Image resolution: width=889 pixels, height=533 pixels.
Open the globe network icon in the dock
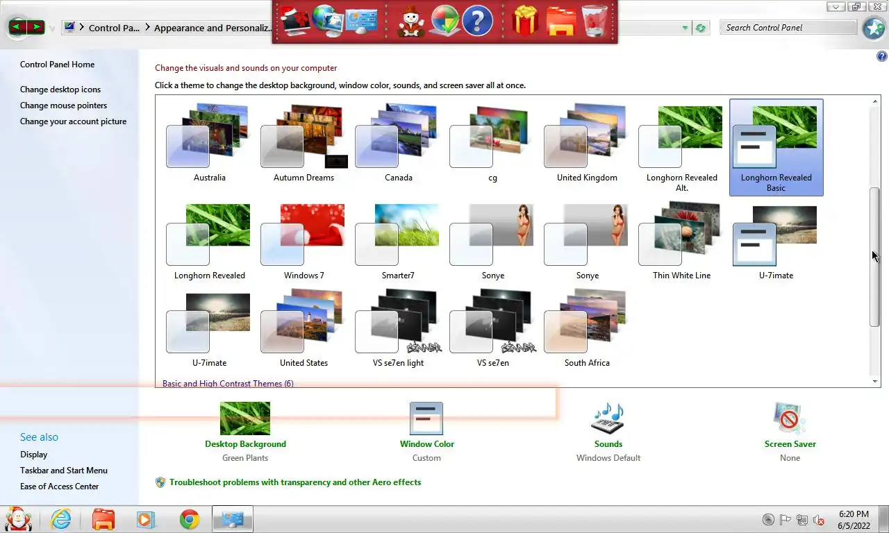(327, 20)
